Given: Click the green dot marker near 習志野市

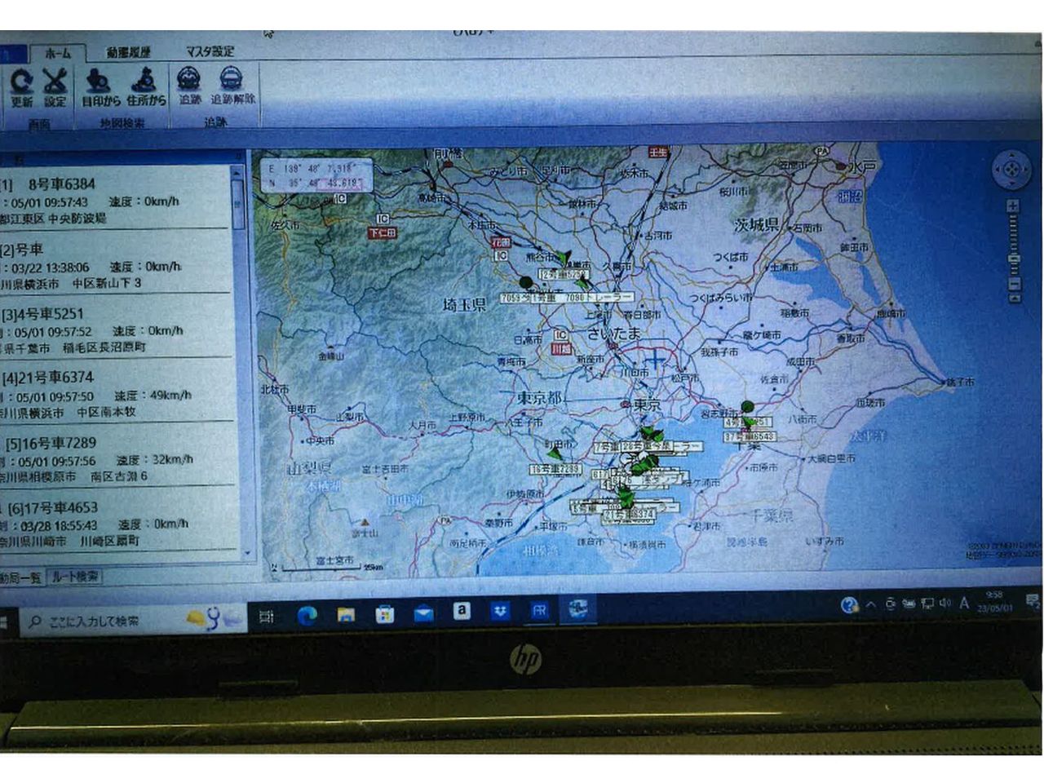Looking at the screenshot, I should click(x=747, y=406).
